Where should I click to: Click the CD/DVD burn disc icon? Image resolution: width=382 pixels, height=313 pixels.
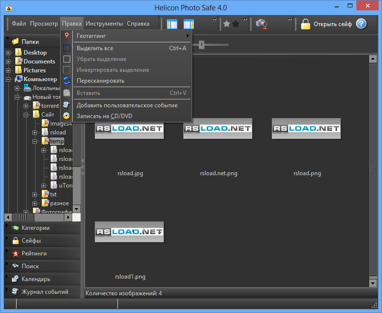click(x=66, y=116)
